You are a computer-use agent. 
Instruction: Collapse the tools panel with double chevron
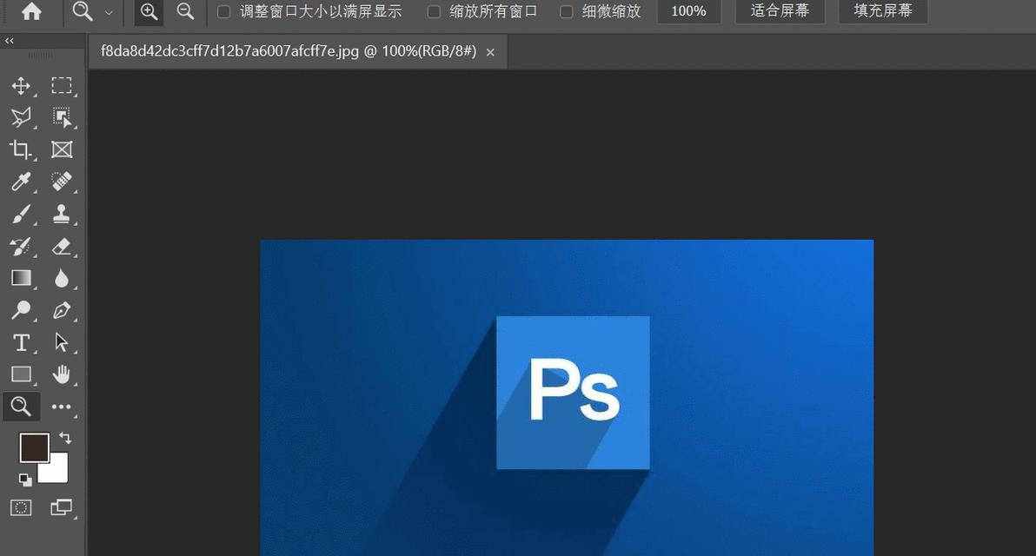pos(10,41)
